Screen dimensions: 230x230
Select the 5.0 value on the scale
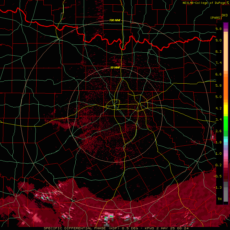point(218,97)
